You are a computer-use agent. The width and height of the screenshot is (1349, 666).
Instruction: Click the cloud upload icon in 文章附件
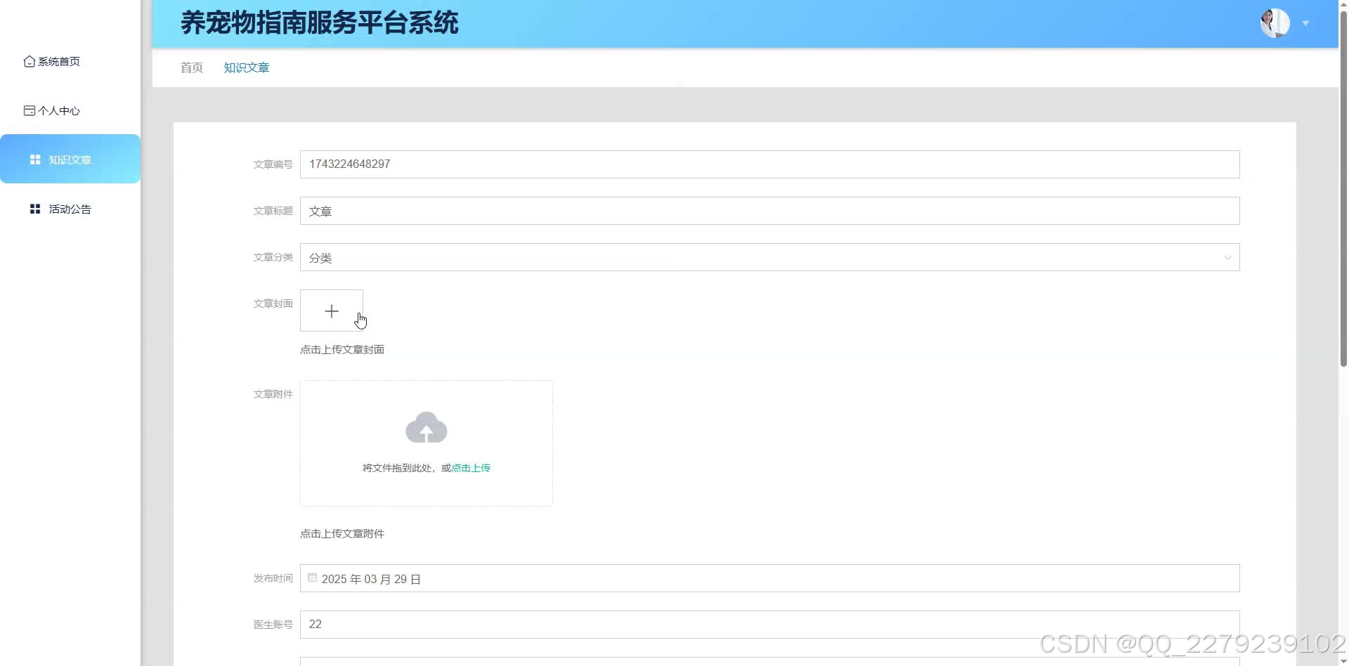click(x=426, y=427)
